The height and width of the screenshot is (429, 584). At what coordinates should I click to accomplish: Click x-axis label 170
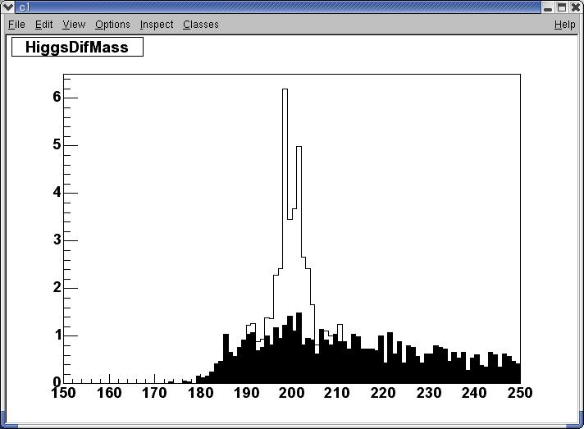(154, 393)
